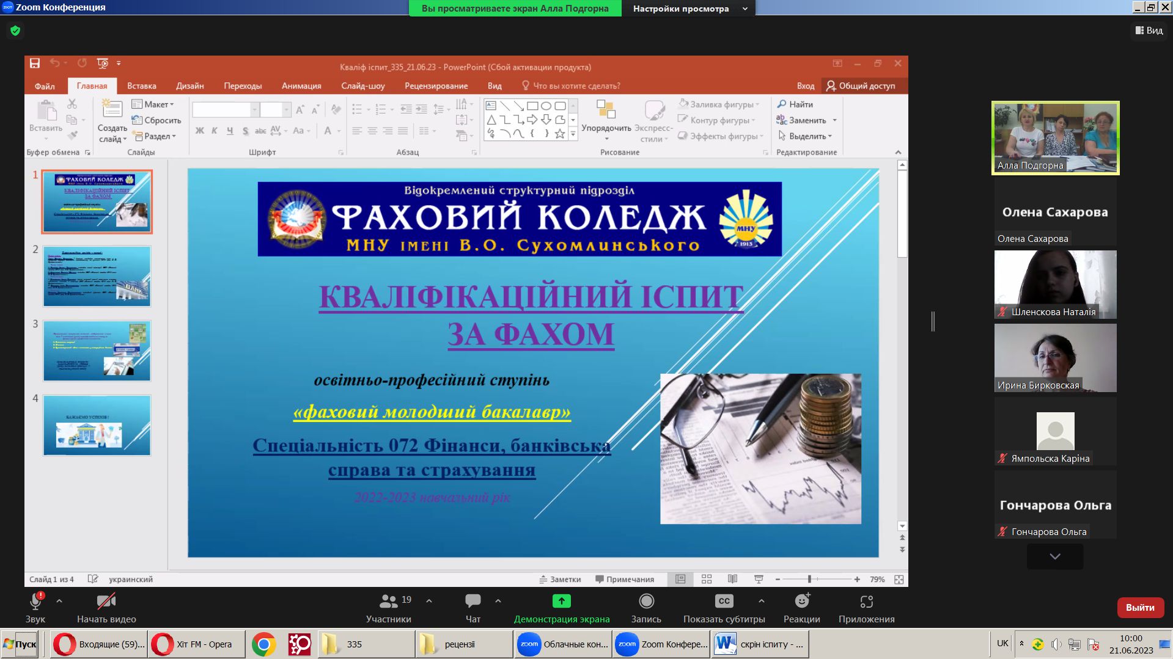The height and width of the screenshot is (659, 1173).
Task: Unmute the microphone audio button
Action: 35,602
